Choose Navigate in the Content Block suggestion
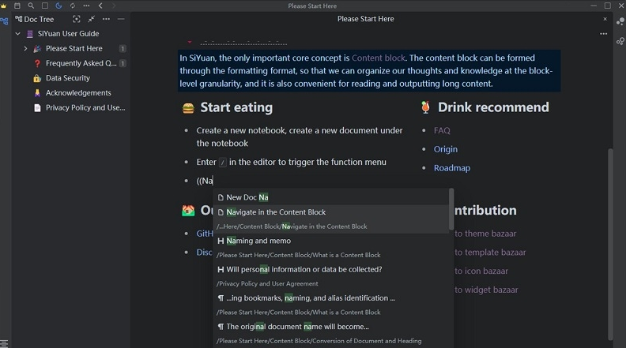This screenshot has height=348, width=626. tap(331, 219)
